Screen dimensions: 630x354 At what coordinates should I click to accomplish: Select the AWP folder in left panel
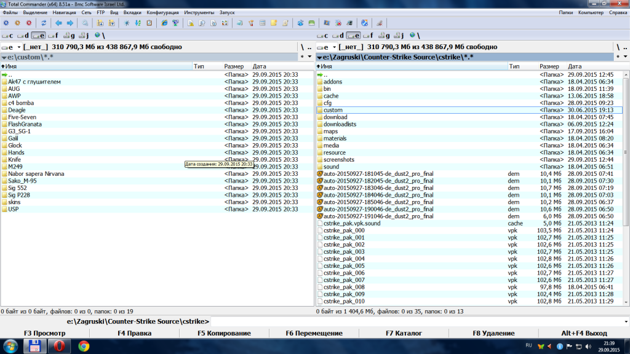pyautogui.click(x=15, y=96)
